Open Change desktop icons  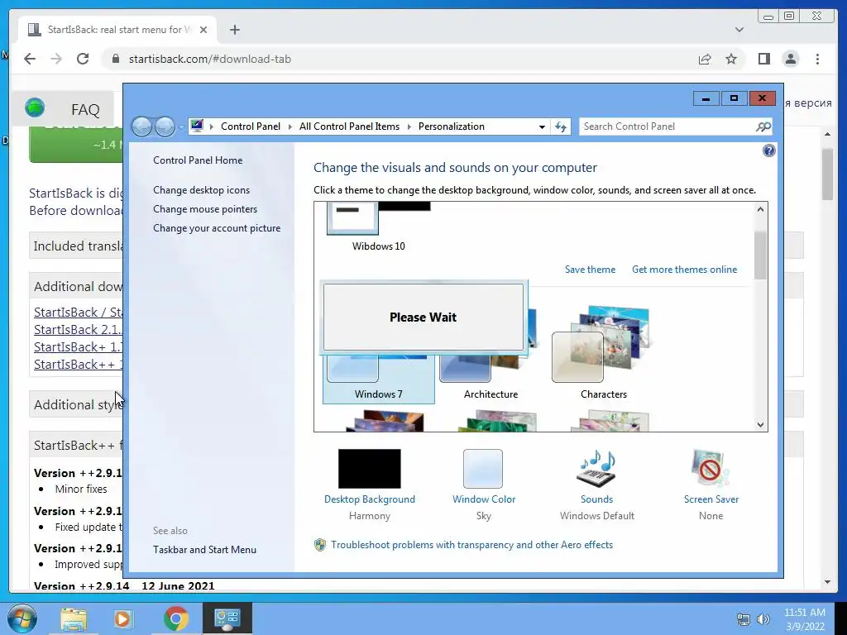tap(202, 190)
